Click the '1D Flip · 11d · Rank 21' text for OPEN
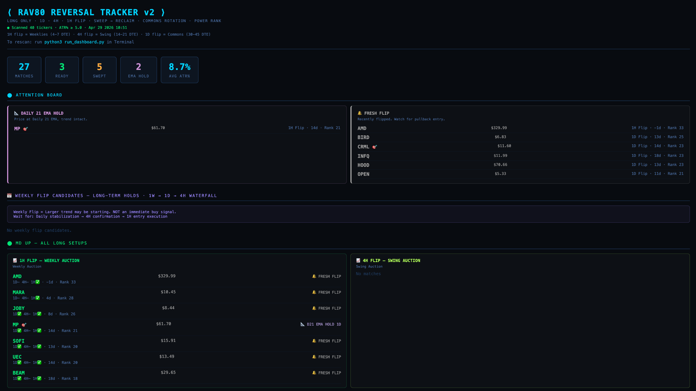 click(x=657, y=173)
